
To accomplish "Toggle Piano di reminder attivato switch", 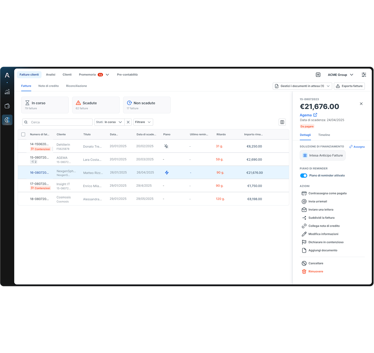I will [303, 176].
